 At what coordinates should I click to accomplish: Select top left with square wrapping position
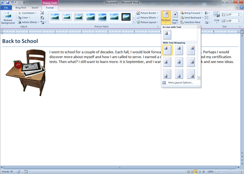coord(167,50)
